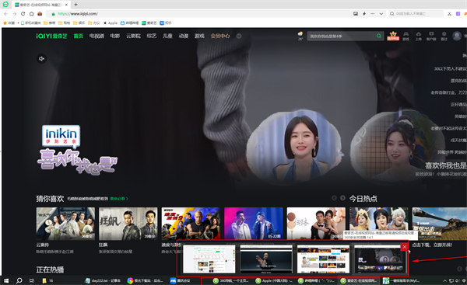This screenshot has width=467, height=285.
Task: Open the 电影 navigation tab
Action: 115,36
